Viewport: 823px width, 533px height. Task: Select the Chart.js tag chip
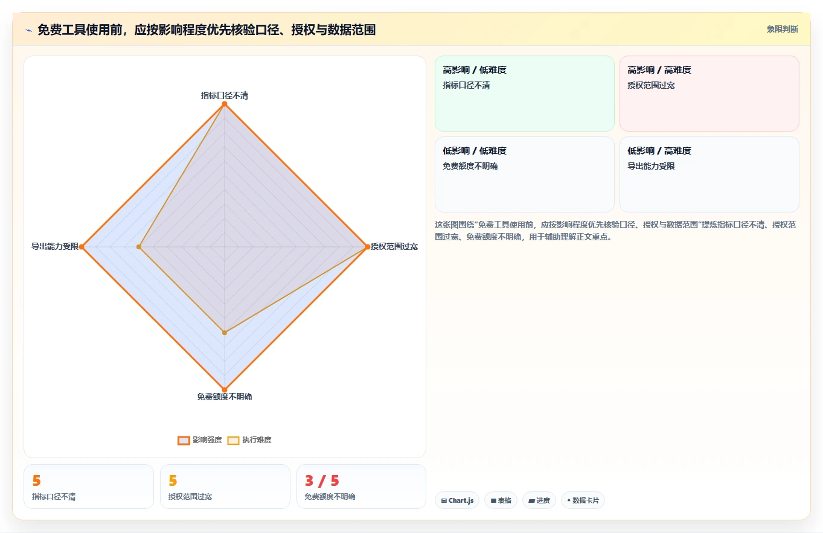[x=457, y=500]
